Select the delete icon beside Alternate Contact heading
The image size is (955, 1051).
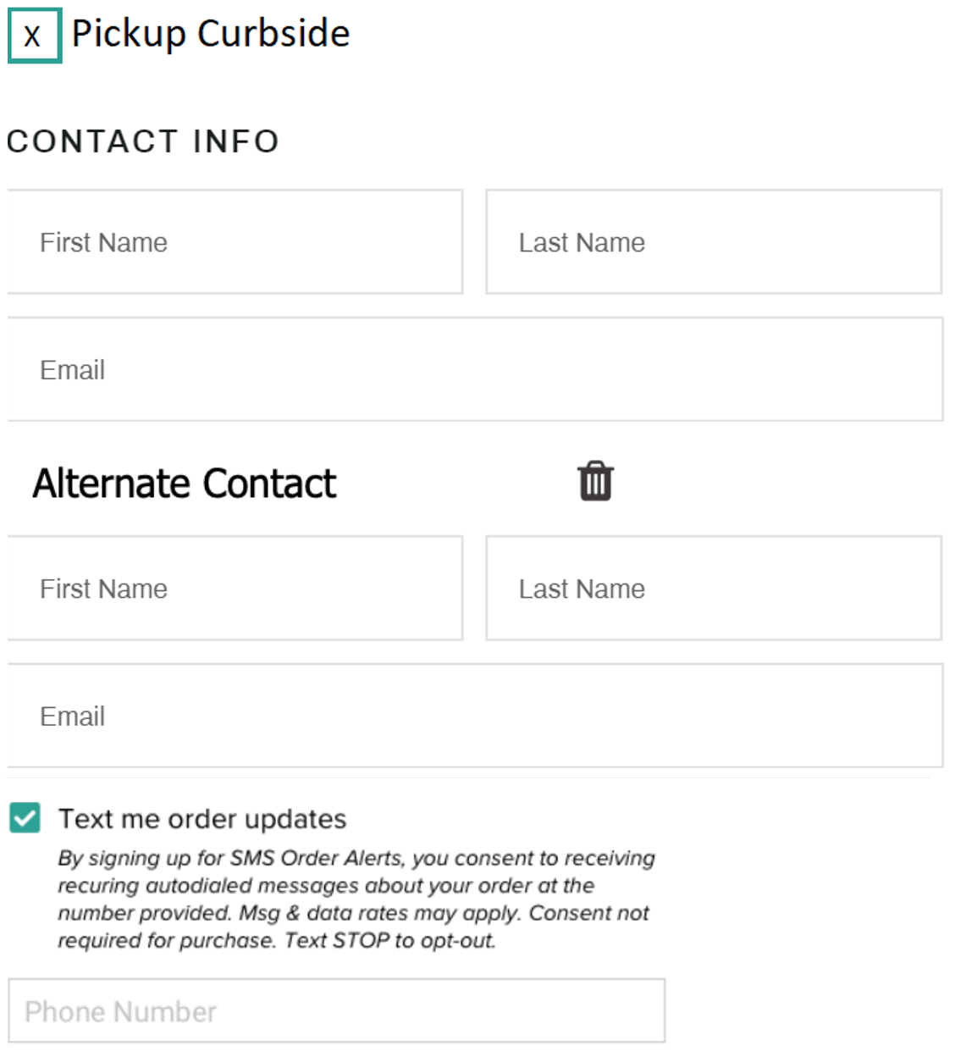pos(595,481)
